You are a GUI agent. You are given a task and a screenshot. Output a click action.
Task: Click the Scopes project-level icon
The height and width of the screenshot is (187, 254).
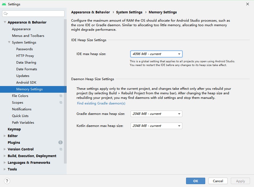coord(61,102)
